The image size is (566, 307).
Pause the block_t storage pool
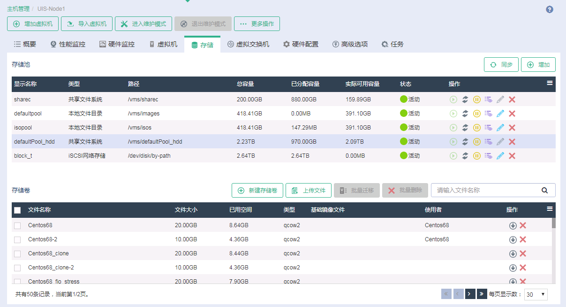pos(477,156)
